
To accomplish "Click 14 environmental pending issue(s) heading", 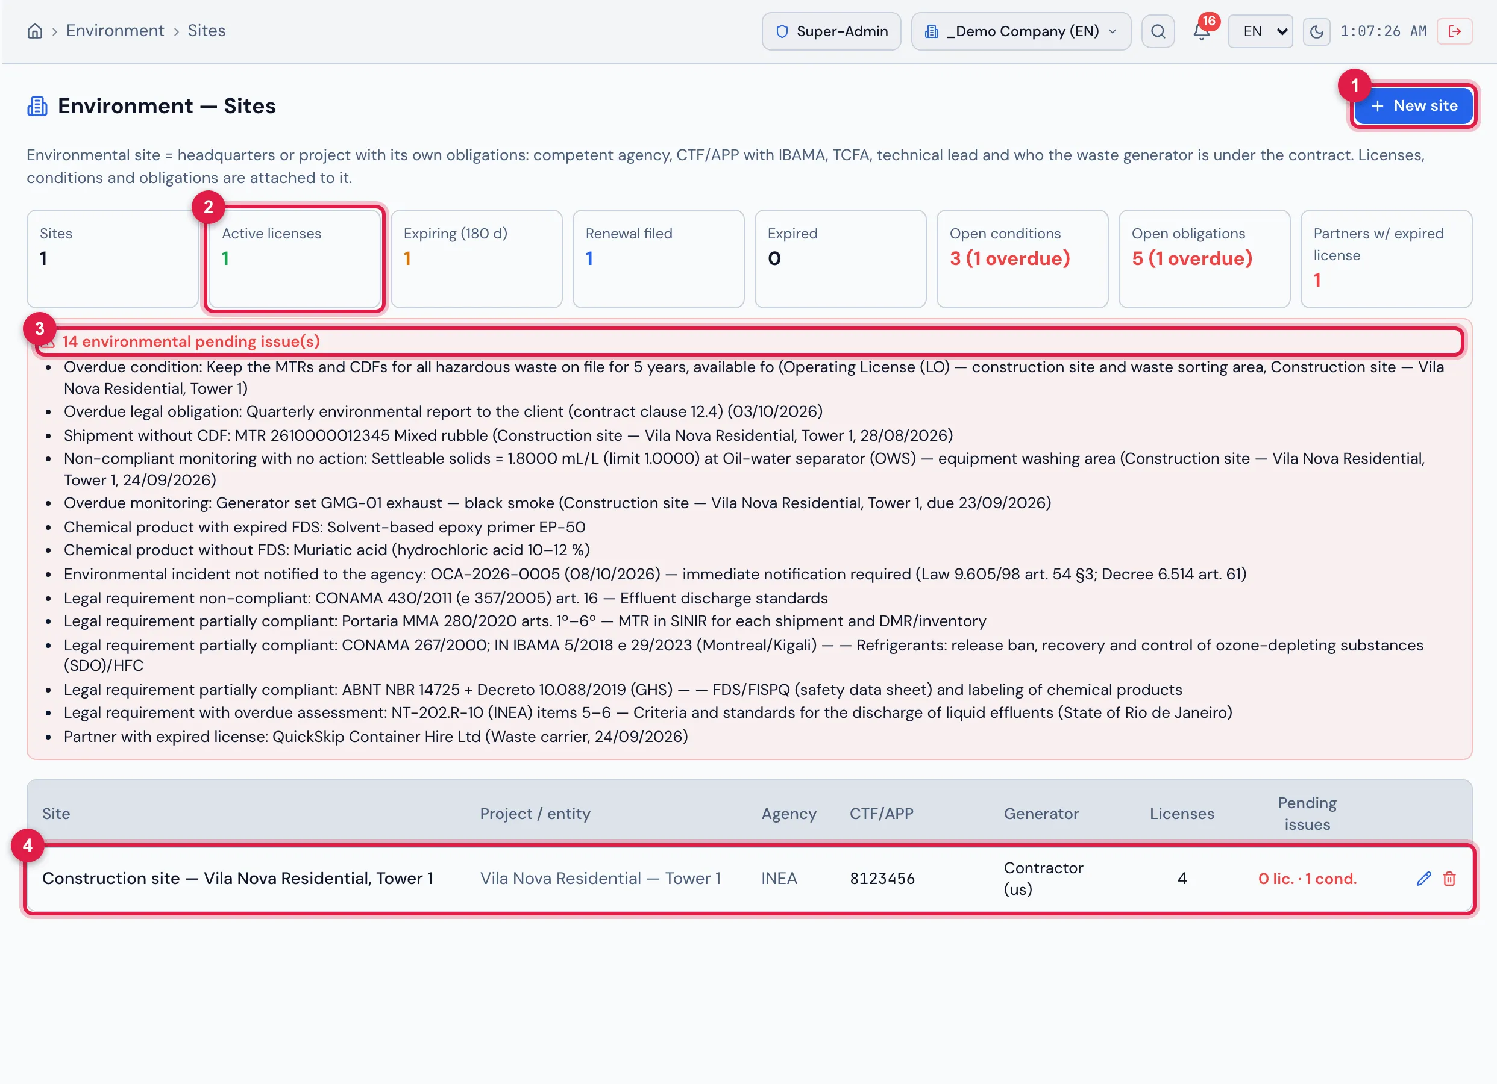I will 191,341.
